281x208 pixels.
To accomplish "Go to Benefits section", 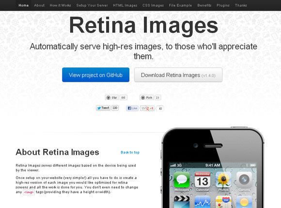I will coord(204,5).
